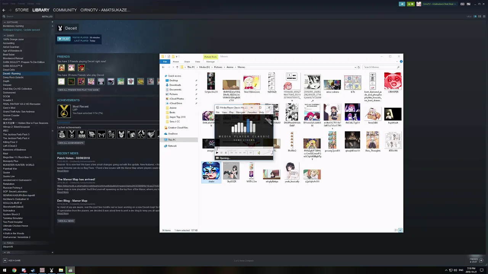
Task: Click the Media Player Classic seek bar
Action: (x=244, y=148)
